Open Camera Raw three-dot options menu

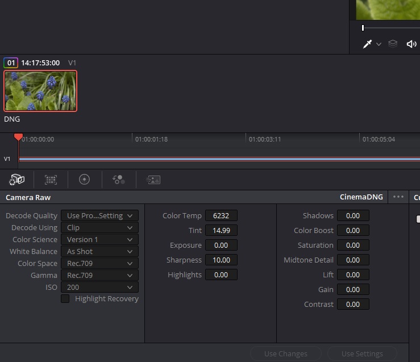(x=398, y=197)
